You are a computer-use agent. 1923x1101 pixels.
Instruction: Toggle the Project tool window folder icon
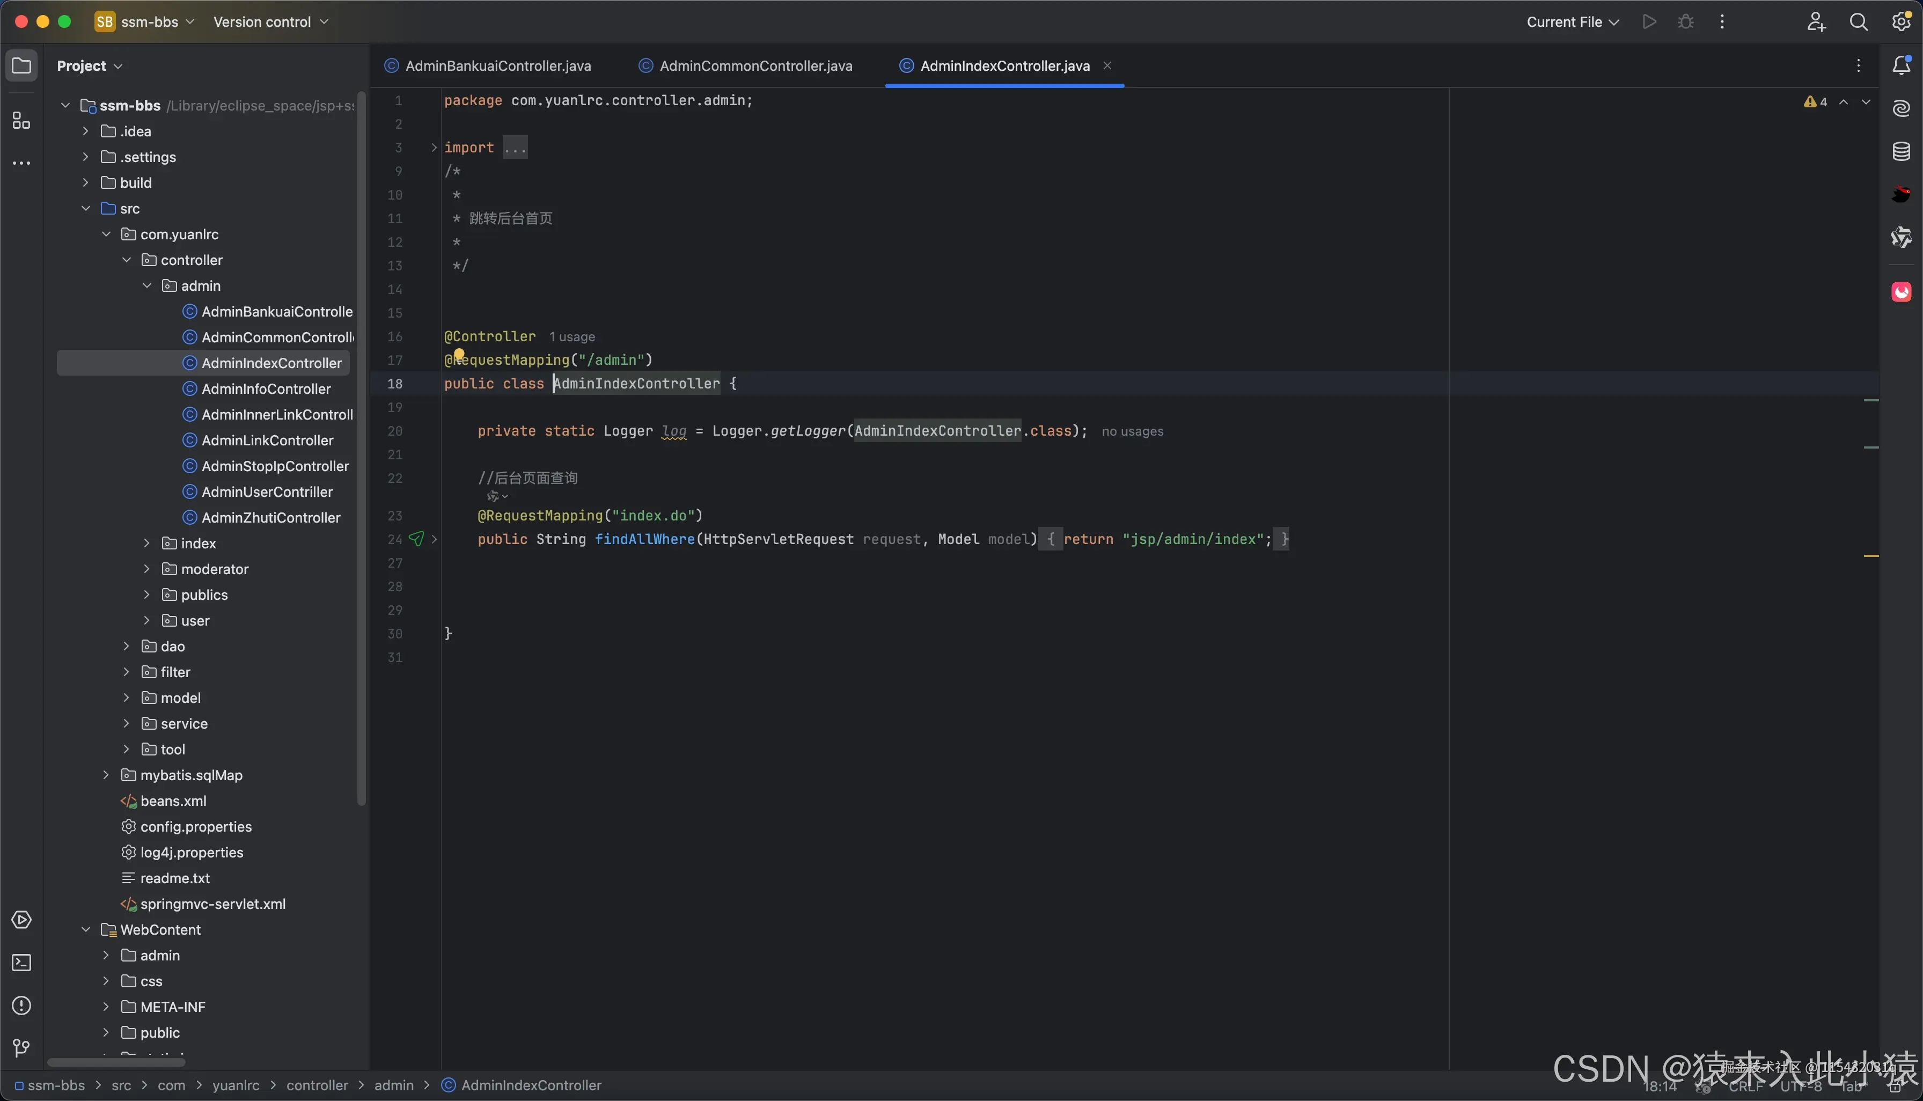[x=21, y=66]
